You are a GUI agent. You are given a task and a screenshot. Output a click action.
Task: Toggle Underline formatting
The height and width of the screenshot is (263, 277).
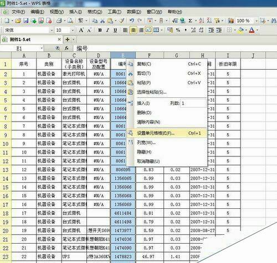[x=115, y=30]
